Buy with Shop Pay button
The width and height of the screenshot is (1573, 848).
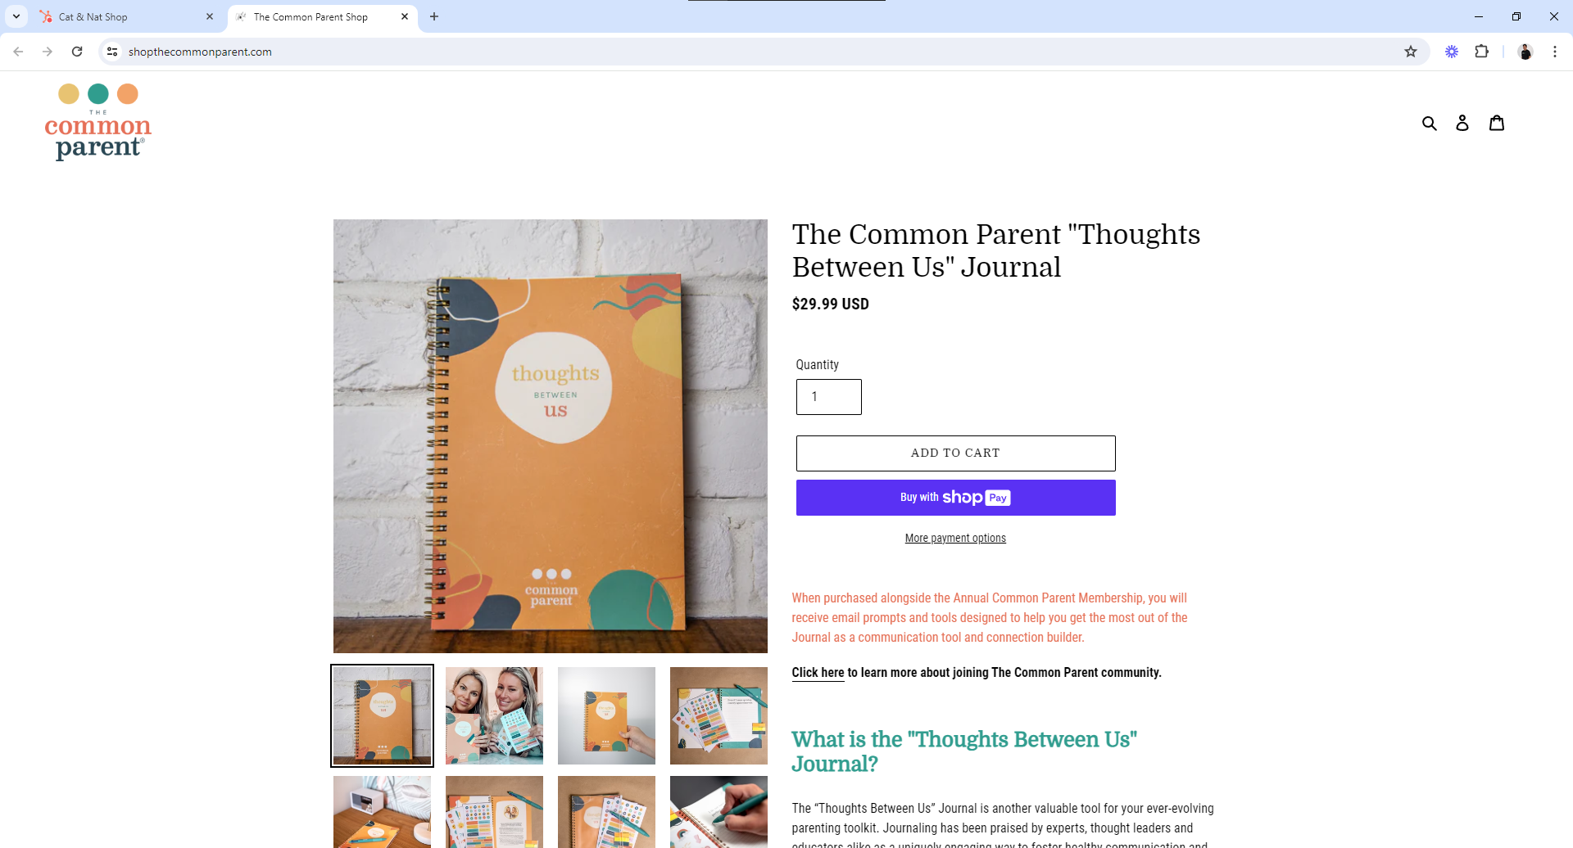click(x=956, y=498)
